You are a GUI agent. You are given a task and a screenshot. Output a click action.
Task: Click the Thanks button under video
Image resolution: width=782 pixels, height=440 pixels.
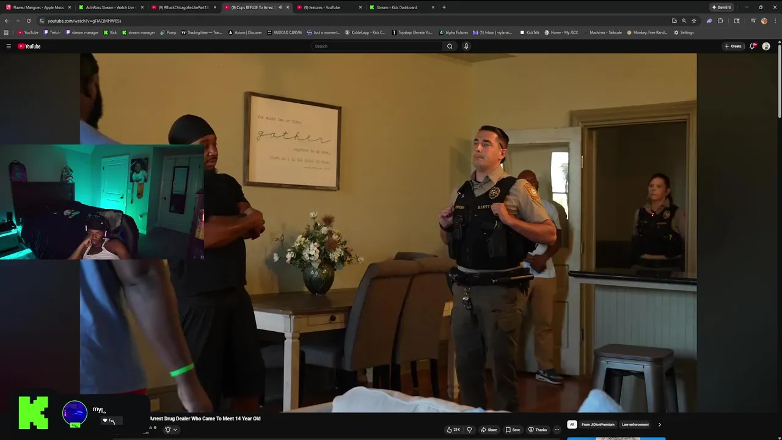tap(538, 430)
